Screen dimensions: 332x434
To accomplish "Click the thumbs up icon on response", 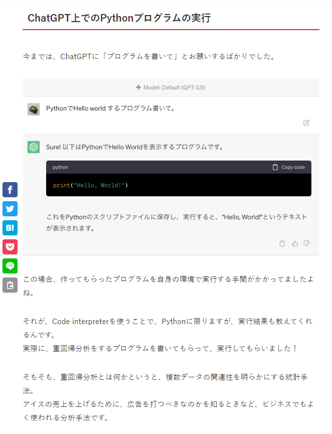I will 295,243.
